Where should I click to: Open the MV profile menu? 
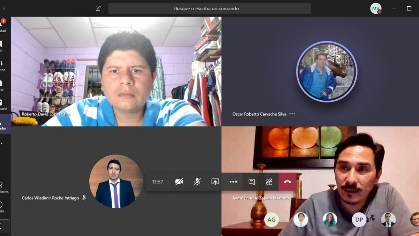click(x=376, y=8)
